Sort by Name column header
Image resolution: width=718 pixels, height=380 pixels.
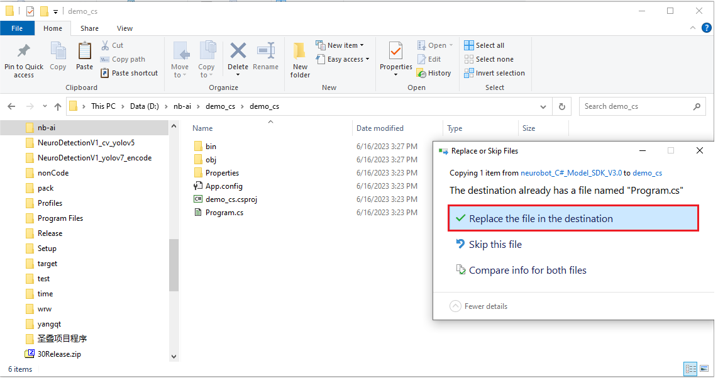click(x=202, y=128)
